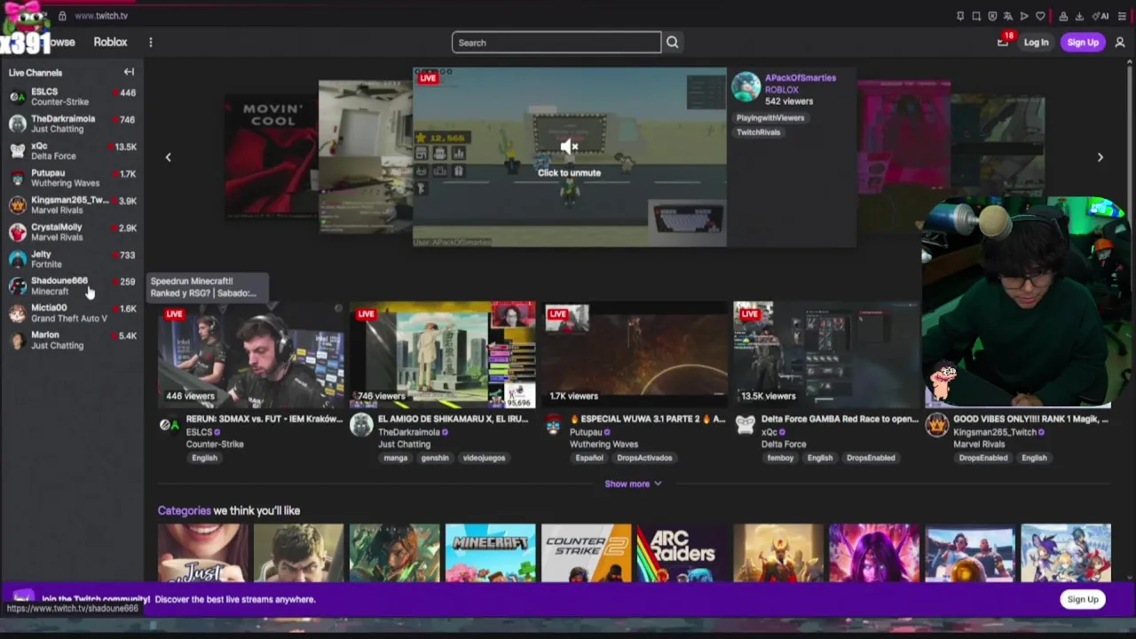Open Delta Force GAMBA Red Race title
This screenshot has height=639, width=1136.
click(840, 419)
